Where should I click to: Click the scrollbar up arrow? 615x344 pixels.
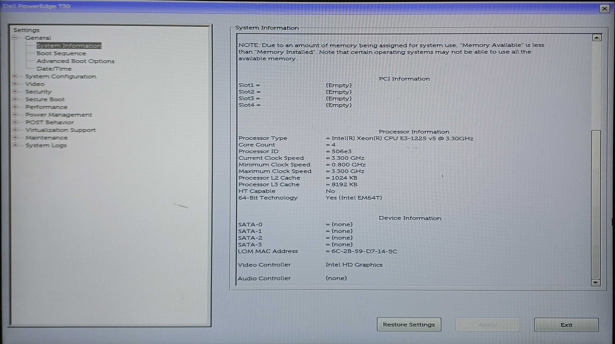[596, 37]
